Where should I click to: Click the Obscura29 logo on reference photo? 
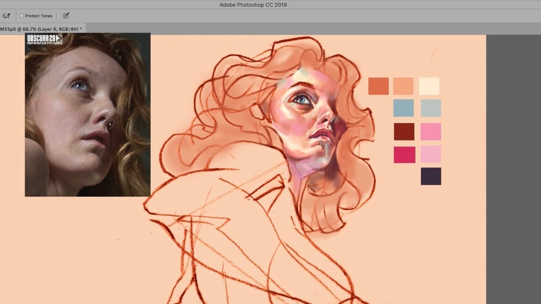(x=45, y=39)
